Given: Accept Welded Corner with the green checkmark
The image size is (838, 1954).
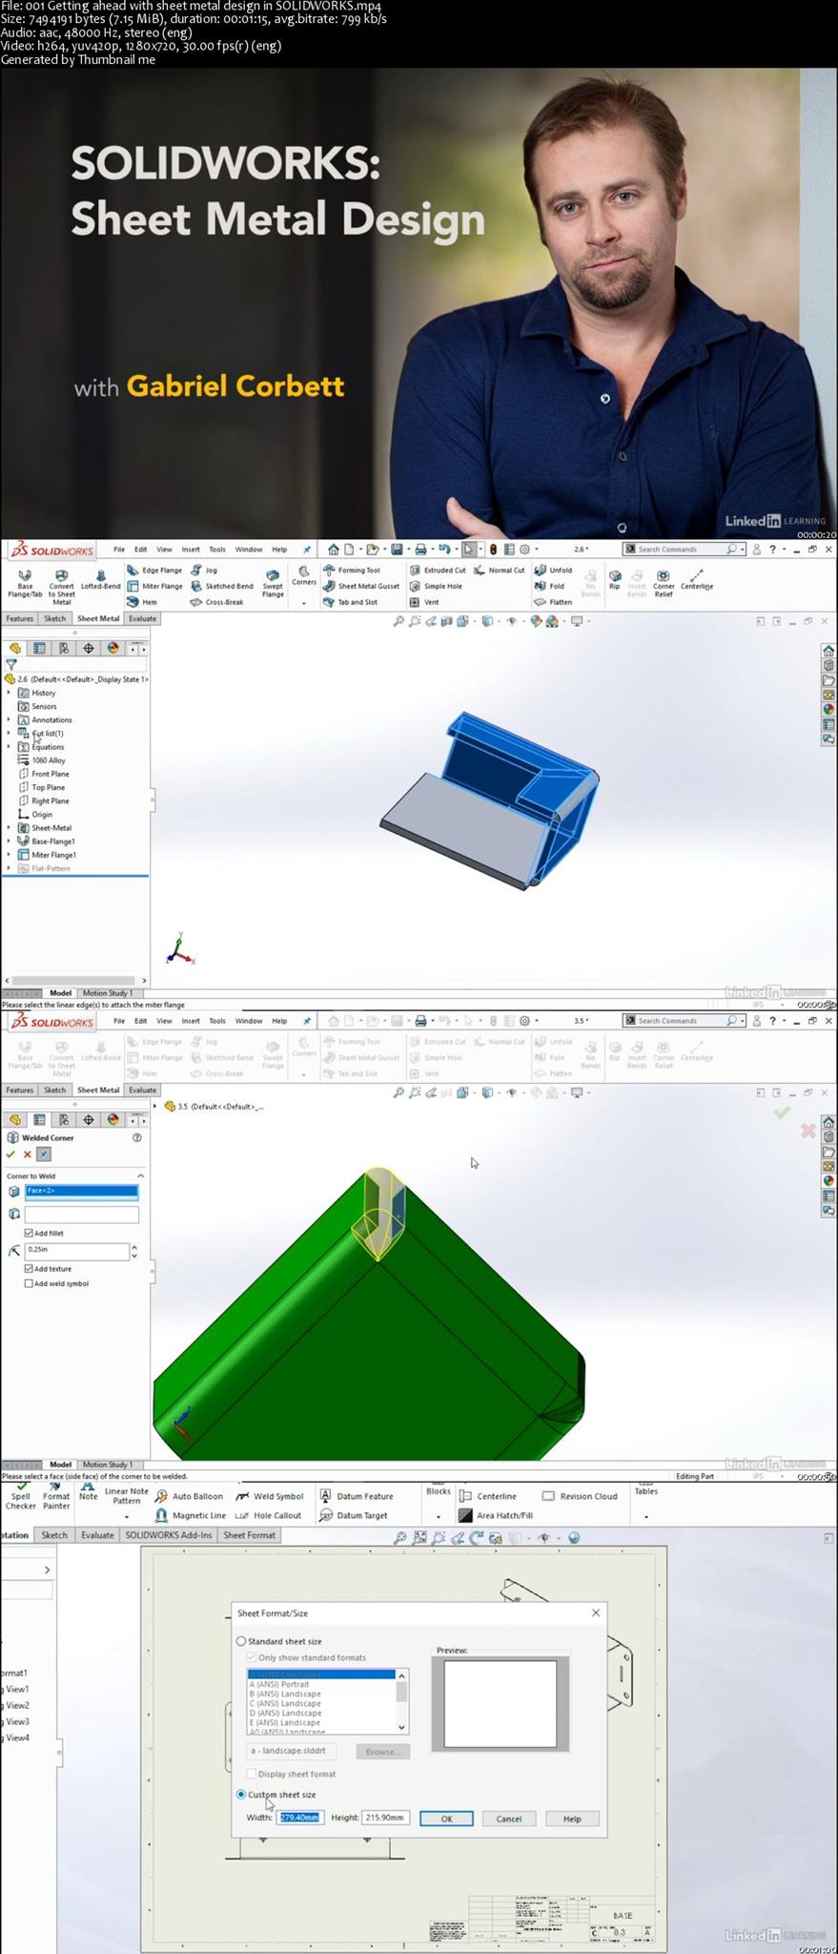Looking at the screenshot, I should (x=10, y=1154).
